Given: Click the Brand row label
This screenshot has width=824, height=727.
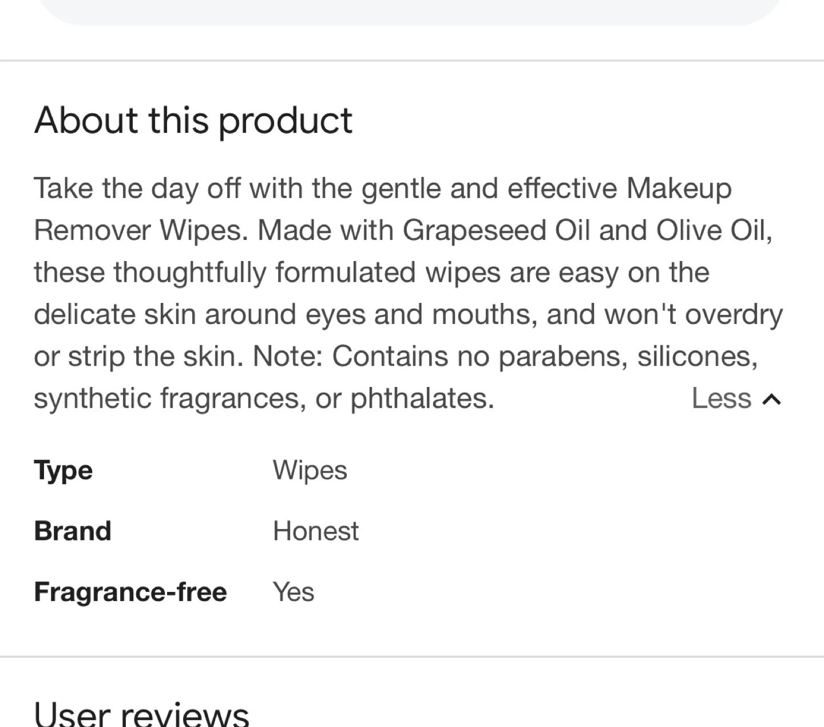Looking at the screenshot, I should coord(73,531).
